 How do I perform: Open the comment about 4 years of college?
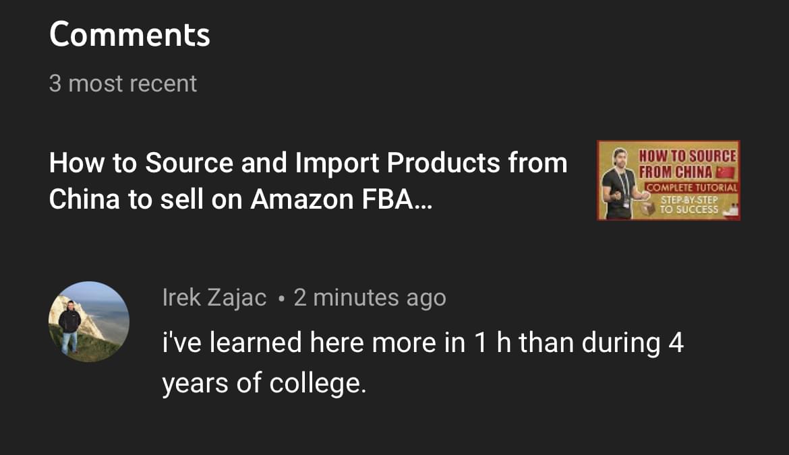tap(422, 363)
